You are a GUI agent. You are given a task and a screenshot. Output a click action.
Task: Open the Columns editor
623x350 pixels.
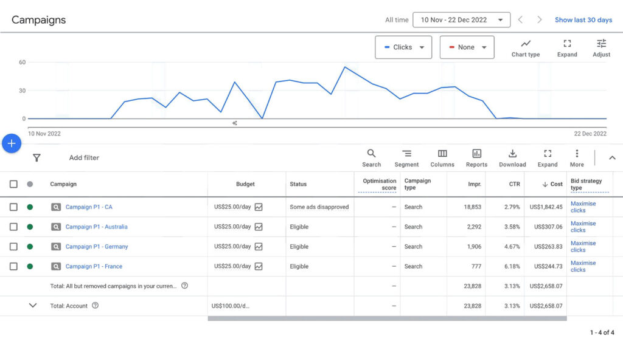pyautogui.click(x=442, y=153)
